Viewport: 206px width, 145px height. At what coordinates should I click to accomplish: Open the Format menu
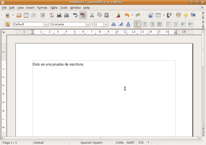click(42, 8)
